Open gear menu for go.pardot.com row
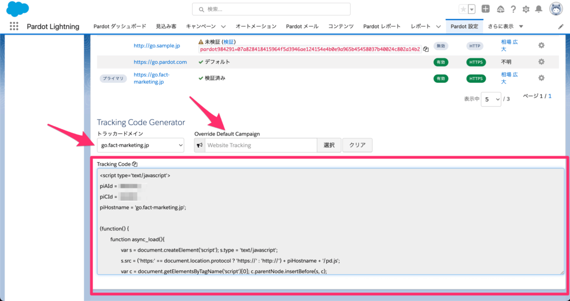The image size is (570, 301). pyautogui.click(x=541, y=62)
